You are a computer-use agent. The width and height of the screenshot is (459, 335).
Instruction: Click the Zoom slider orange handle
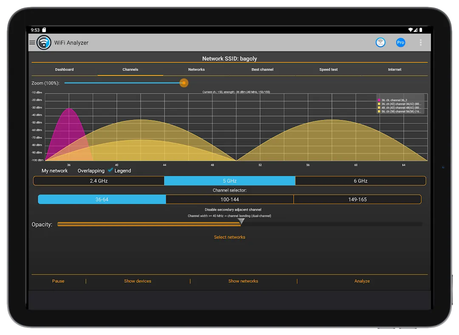click(184, 83)
